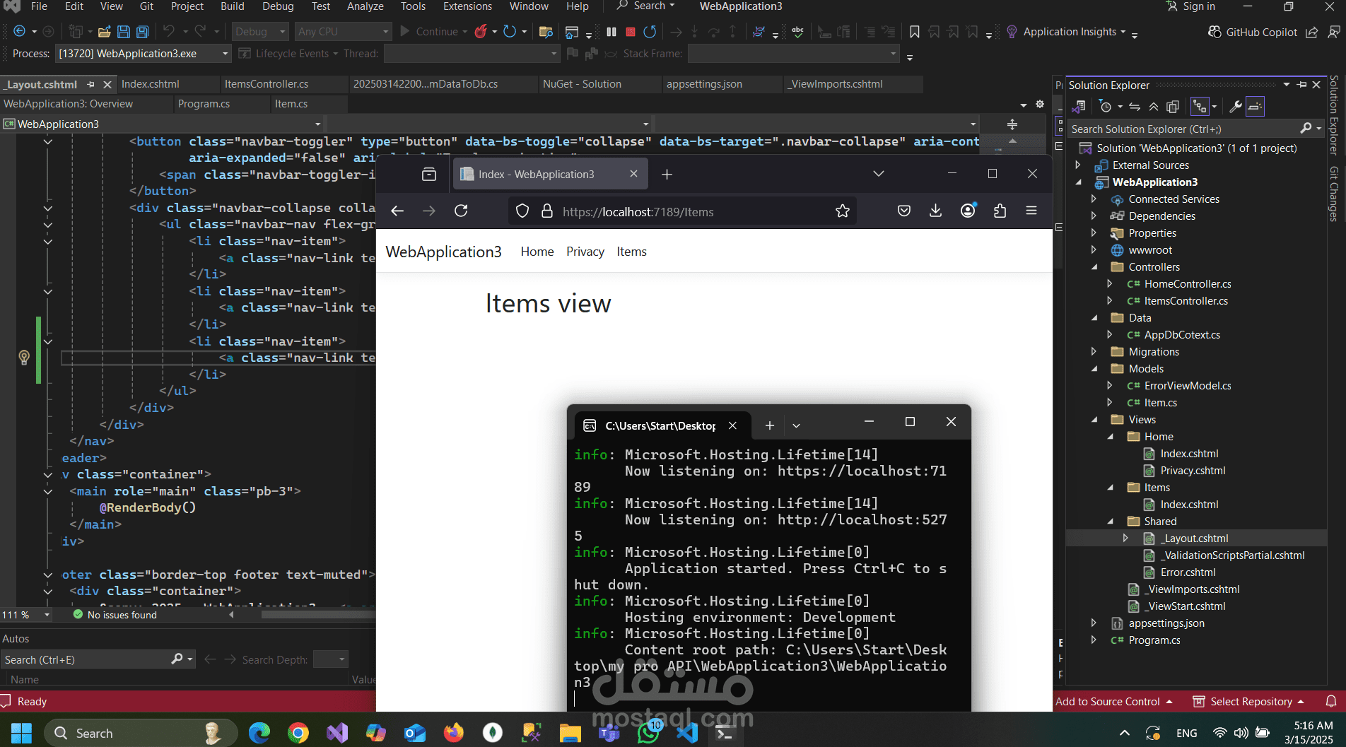Screen dimensions: 1346x747
Task: Expand the Dependencies node
Action: 1094,216
